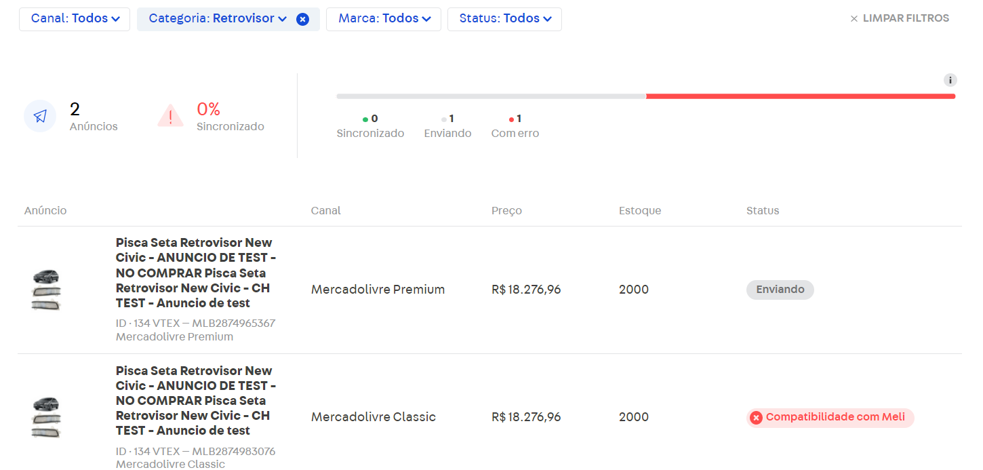Image resolution: width=983 pixels, height=470 pixels.
Task: Click the X icon beside Limpar Filtros
Action: click(854, 19)
